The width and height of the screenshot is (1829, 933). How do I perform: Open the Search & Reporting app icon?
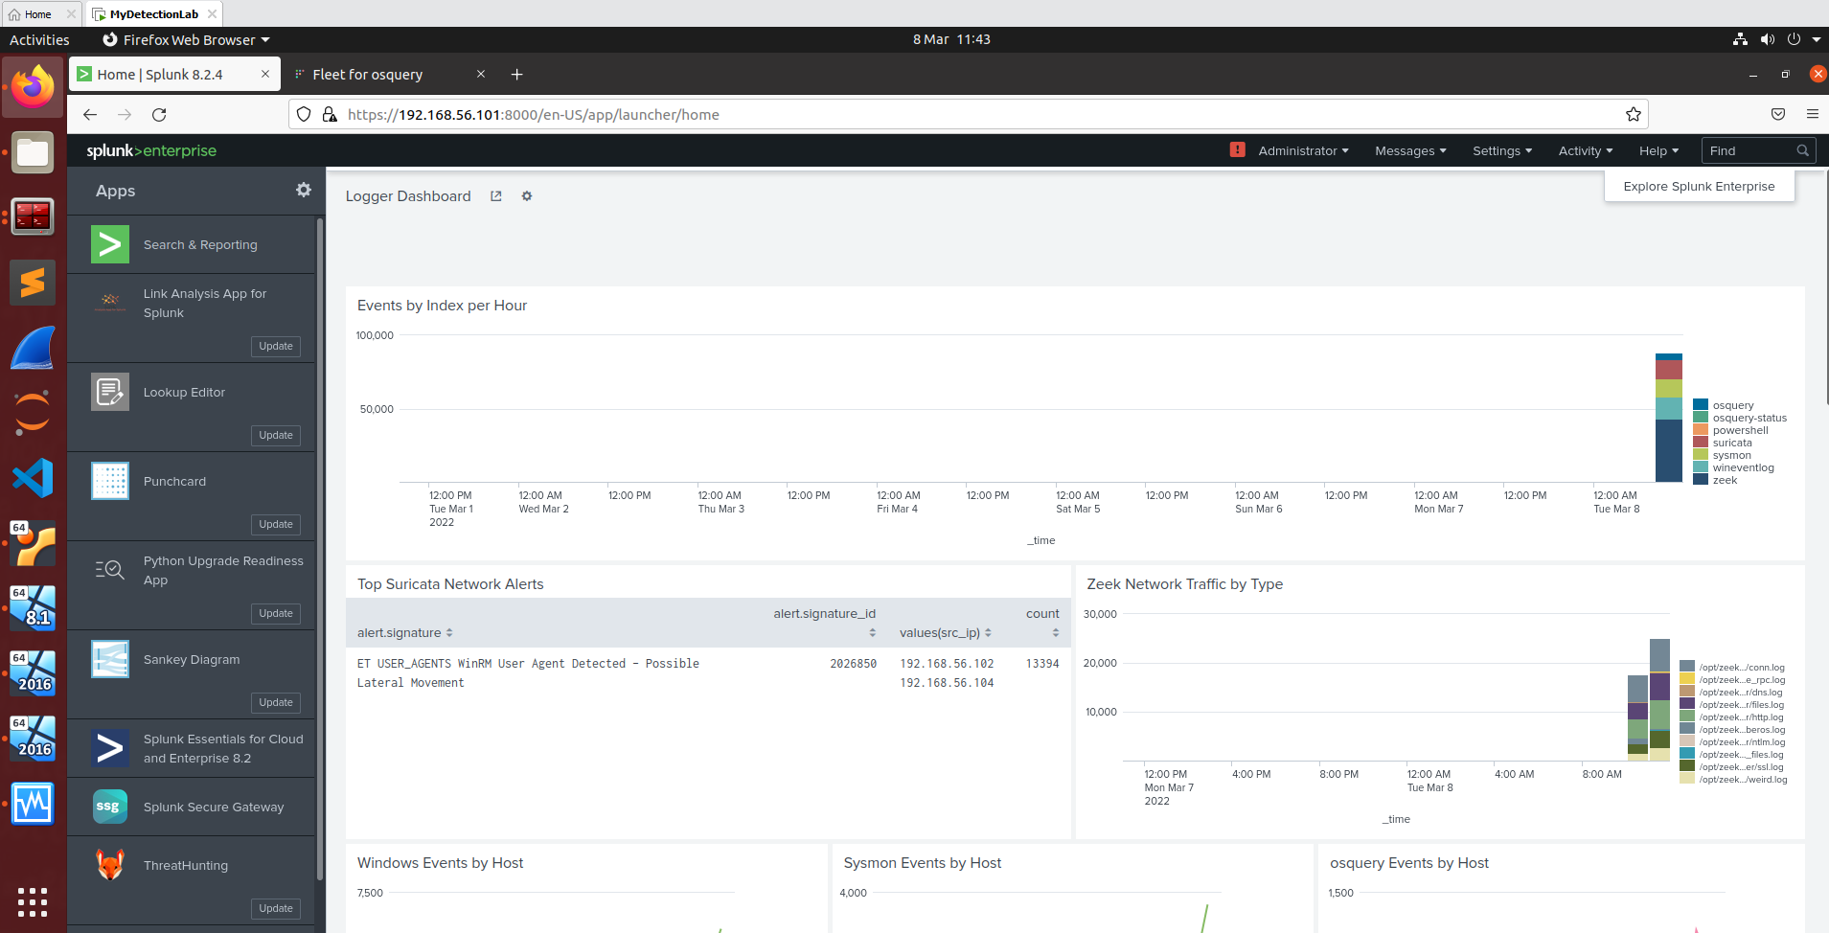(x=110, y=244)
